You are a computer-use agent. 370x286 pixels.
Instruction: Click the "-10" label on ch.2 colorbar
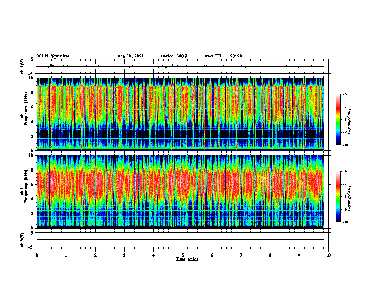346,222
